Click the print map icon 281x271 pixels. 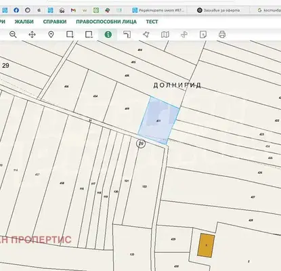pyautogui.click(x=222, y=35)
